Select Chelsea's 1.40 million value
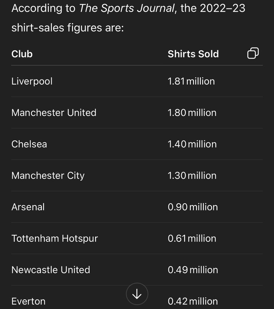The width and height of the screenshot is (274, 309). coord(192,144)
